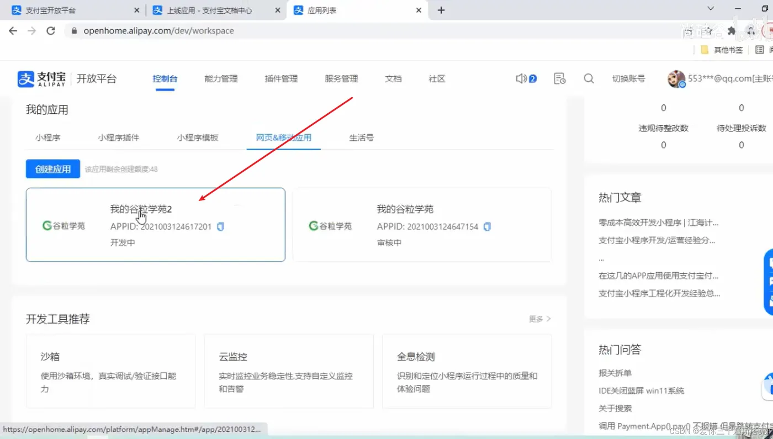Open the 控制台 menu
The height and width of the screenshot is (439, 773).
click(165, 79)
